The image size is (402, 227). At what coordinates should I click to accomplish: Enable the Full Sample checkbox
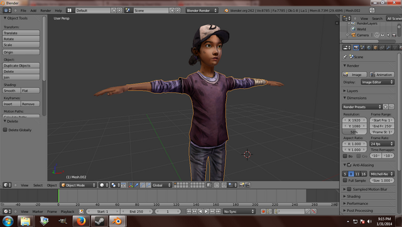(345, 180)
